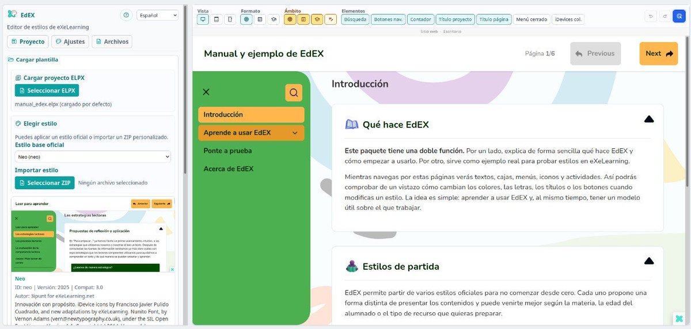Click the preview pane vertical scrollbar
The width and height of the screenshot is (691, 329).
click(687, 112)
